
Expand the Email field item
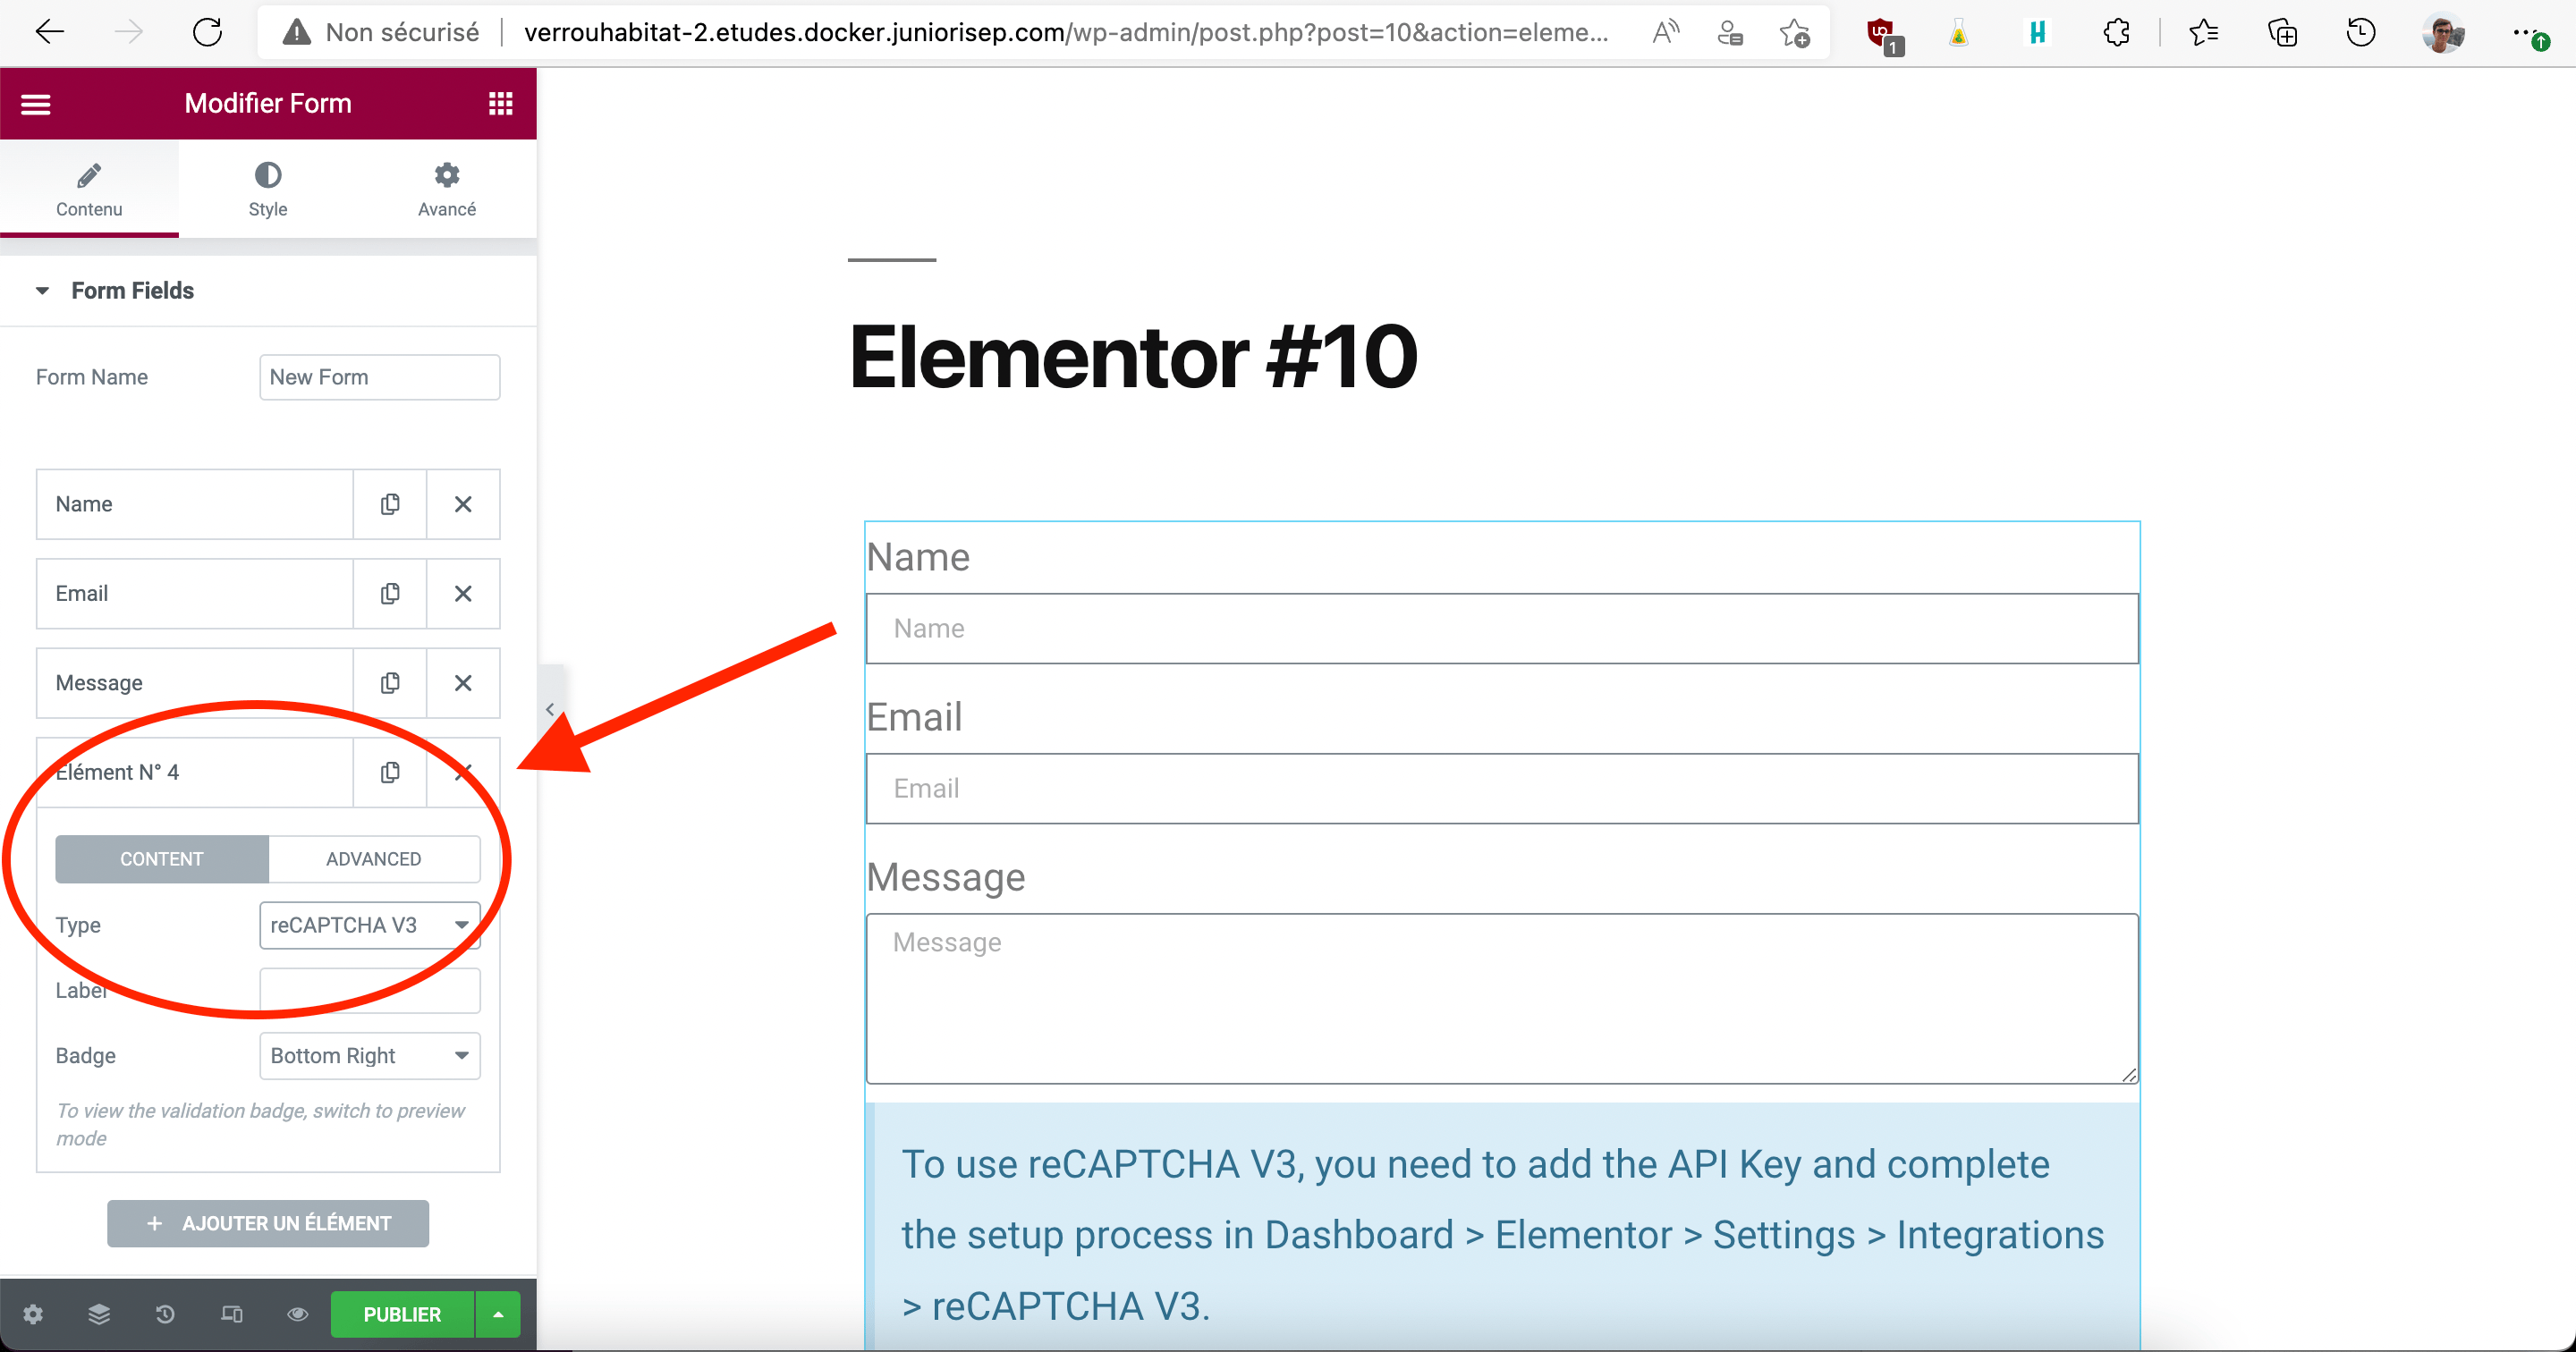click(195, 594)
